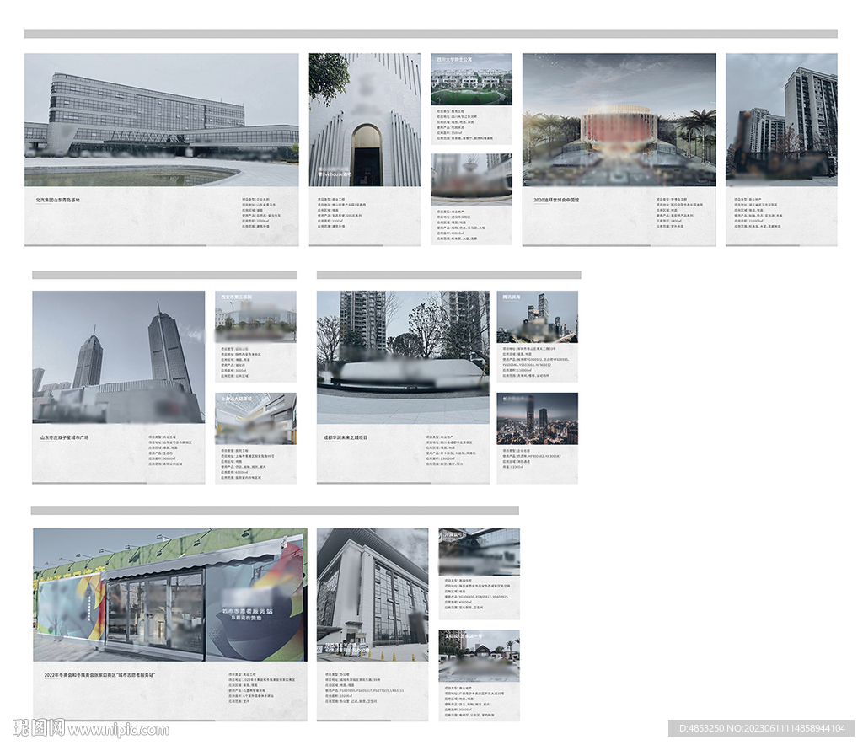Viewport: 863px width, 745px height.
Task: Click the 成都华润未来之城项目 title
Action: (346, 438)
